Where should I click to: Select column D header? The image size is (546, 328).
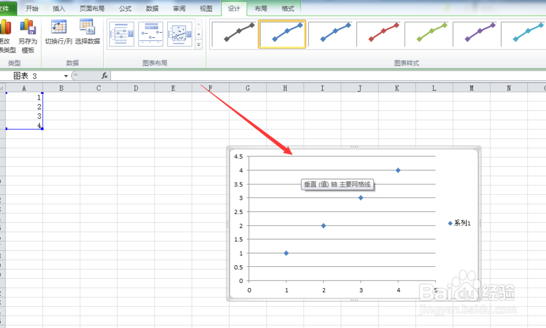coord(136,88)
